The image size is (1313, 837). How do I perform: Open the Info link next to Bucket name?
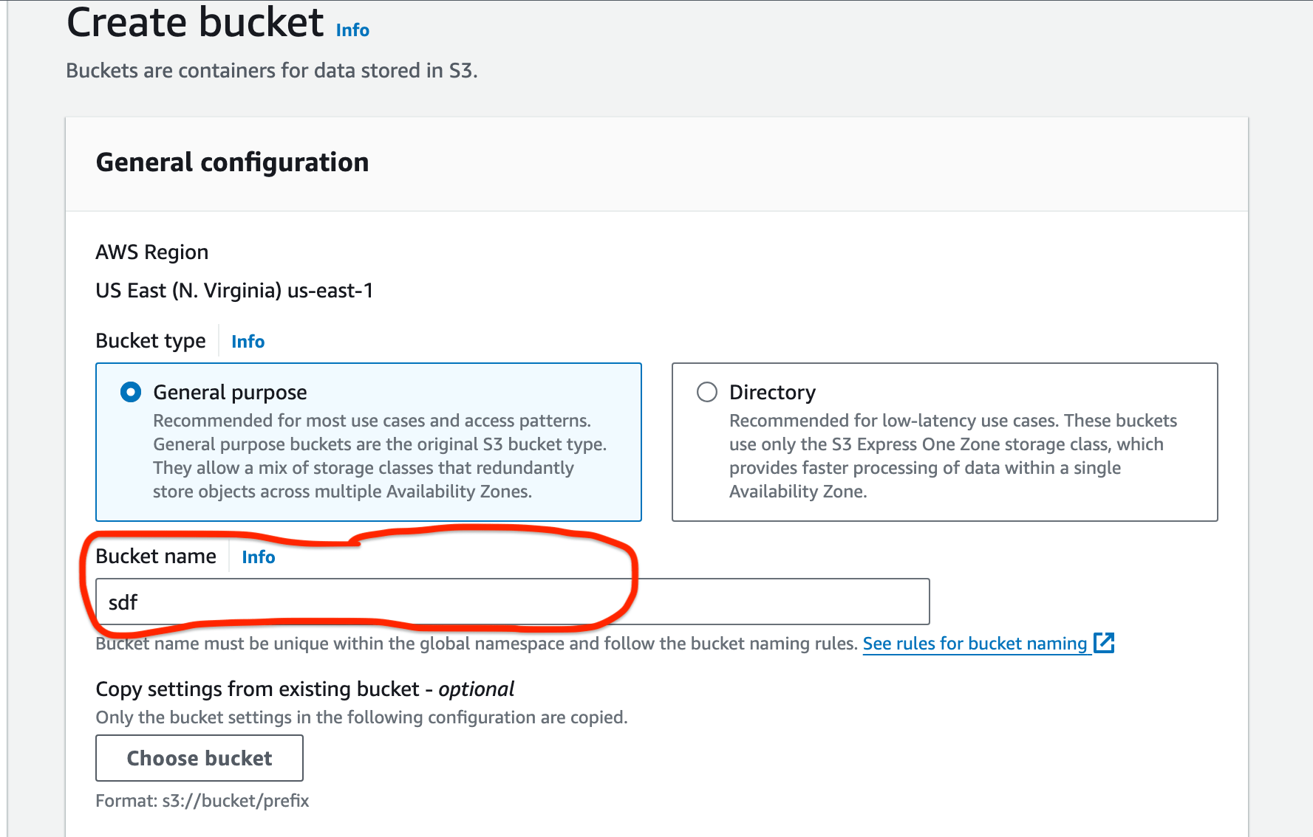point(258,557)
